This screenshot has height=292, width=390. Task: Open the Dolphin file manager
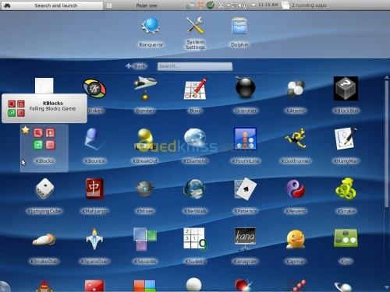pos(239,32)
